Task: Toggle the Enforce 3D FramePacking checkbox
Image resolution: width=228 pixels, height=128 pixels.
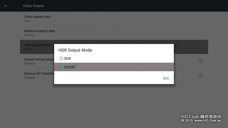Action: pos(201,75)
